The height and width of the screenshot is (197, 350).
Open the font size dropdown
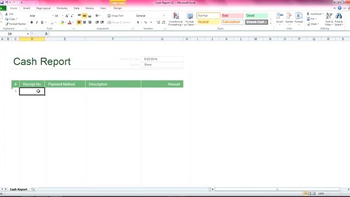click(62, 16)
